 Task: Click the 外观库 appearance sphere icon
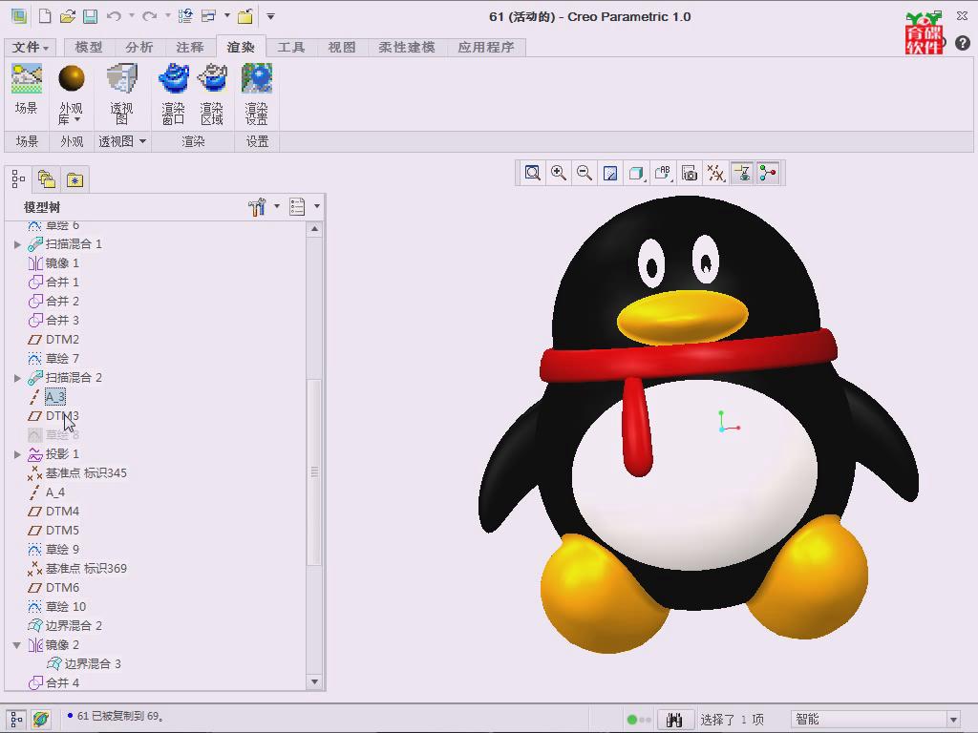(71, 78)
